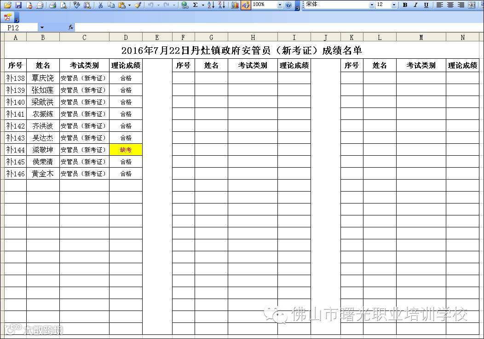The image size is (484, 339).
Task: Sort ascending A to Z
Action: 211,5
